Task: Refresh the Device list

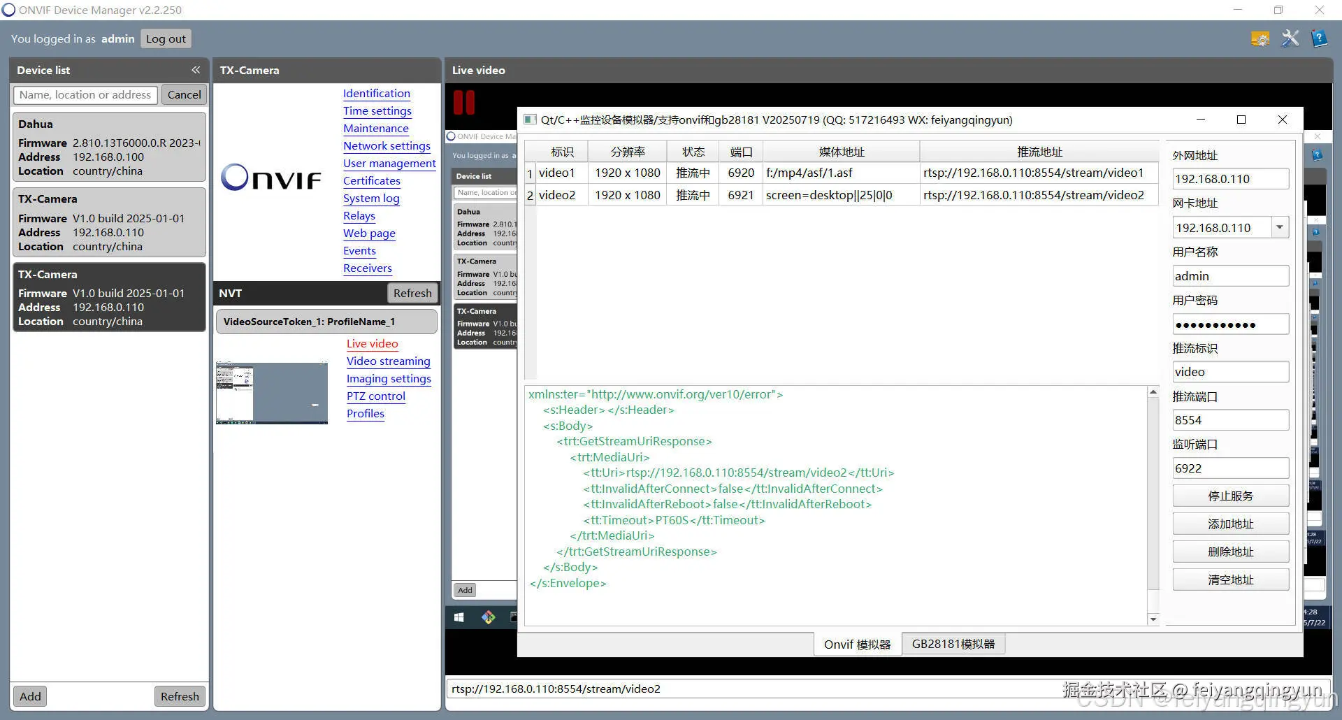Action: point(180,696)
